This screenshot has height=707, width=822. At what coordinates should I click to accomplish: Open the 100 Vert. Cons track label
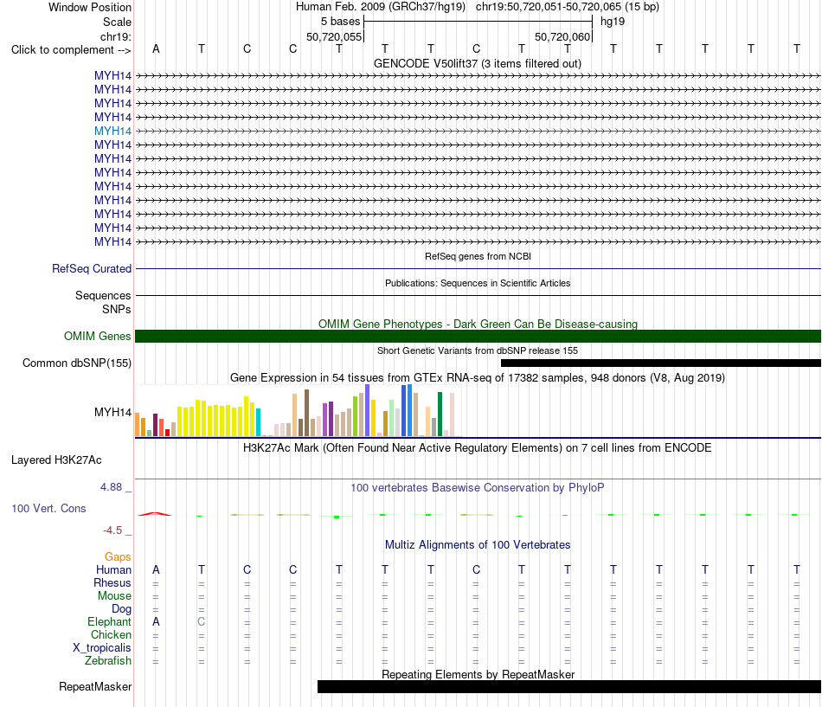[x=48, y=508]
